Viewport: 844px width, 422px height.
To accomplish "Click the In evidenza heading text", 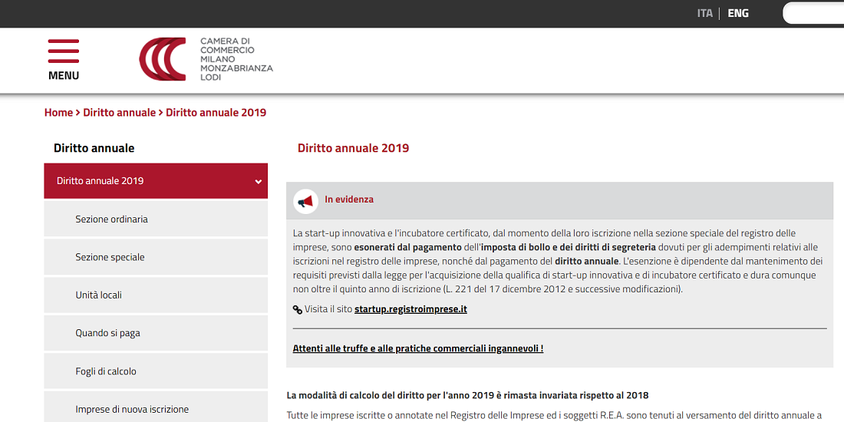I will (349, 199).
